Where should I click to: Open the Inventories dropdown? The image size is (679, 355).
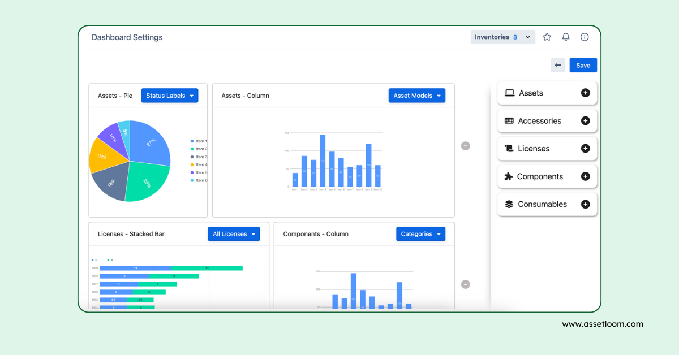tap(502, 37)
